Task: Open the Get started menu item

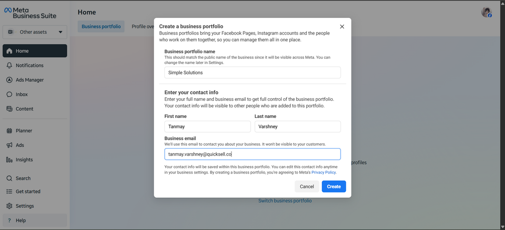Action: tap(28, 191)
